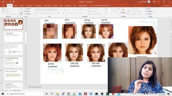Go to the Slide Show tab
This screenshot has height=96, width=172.
pos(47,6)
